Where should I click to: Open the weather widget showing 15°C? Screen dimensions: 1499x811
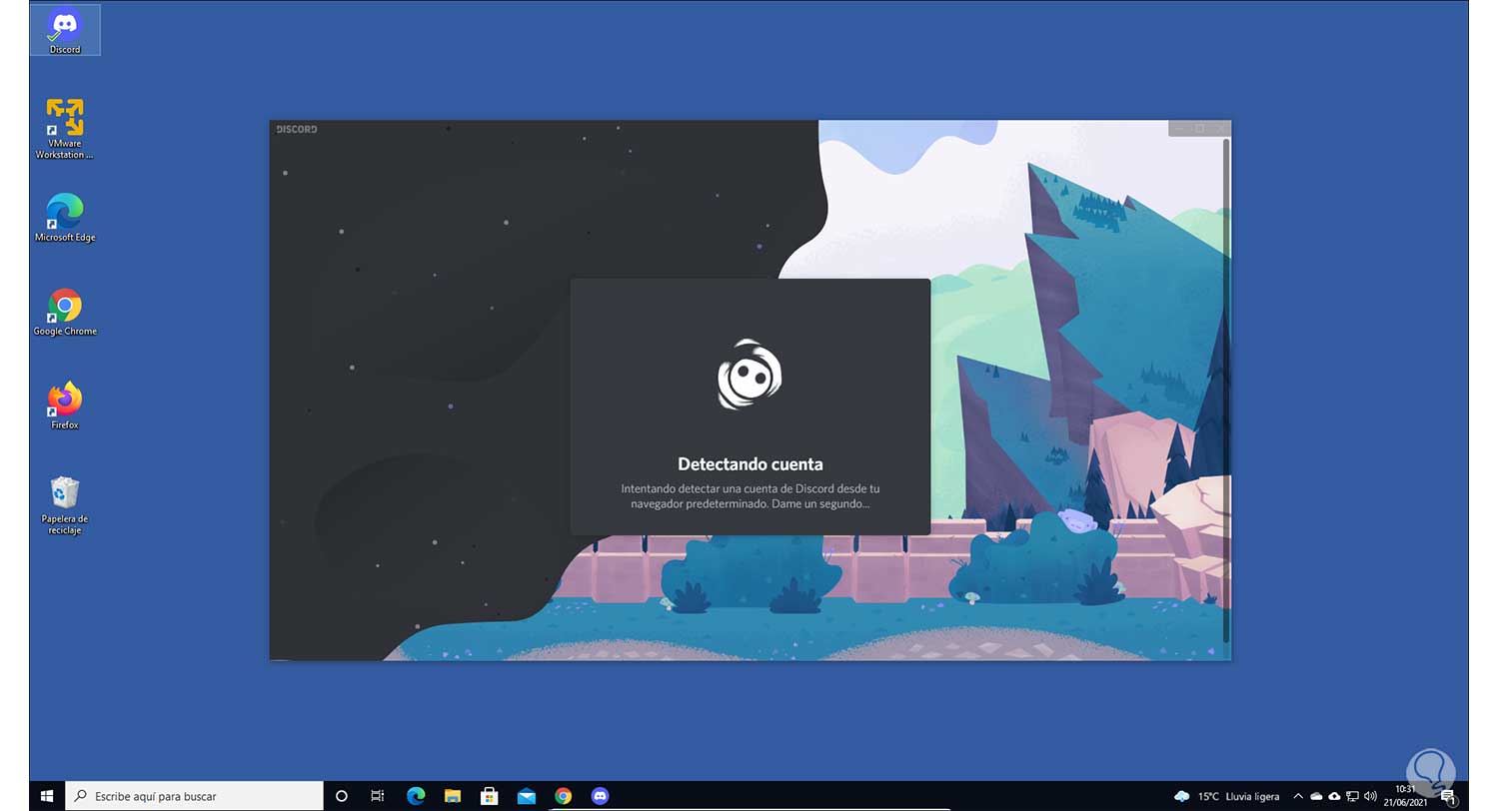click(1227, 796)
